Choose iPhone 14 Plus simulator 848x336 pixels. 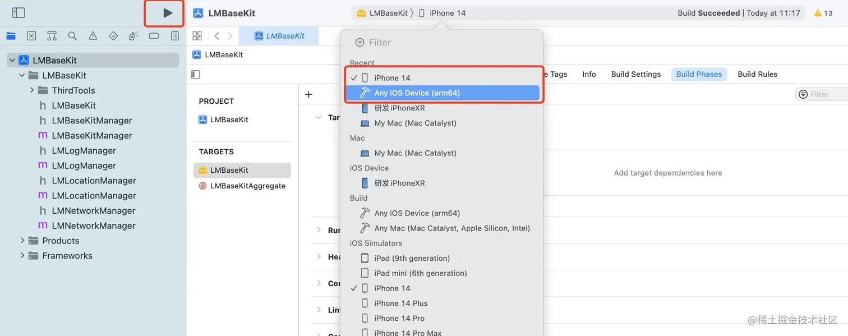[x=442, y=303]
